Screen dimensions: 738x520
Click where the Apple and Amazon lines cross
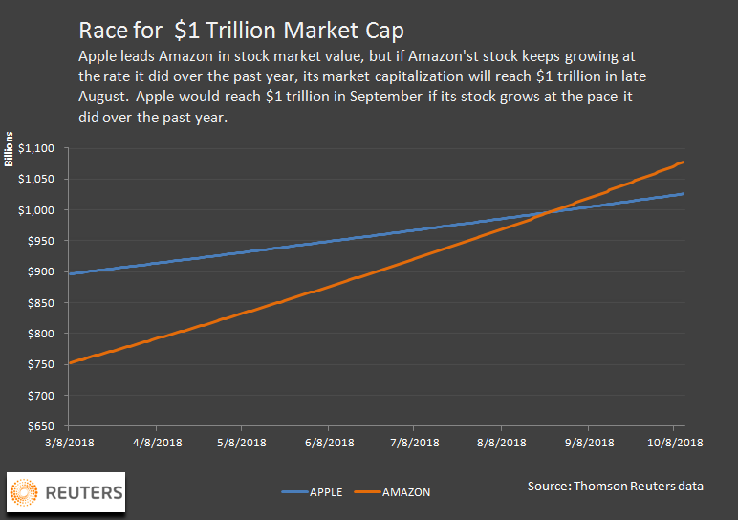point(545,212)
